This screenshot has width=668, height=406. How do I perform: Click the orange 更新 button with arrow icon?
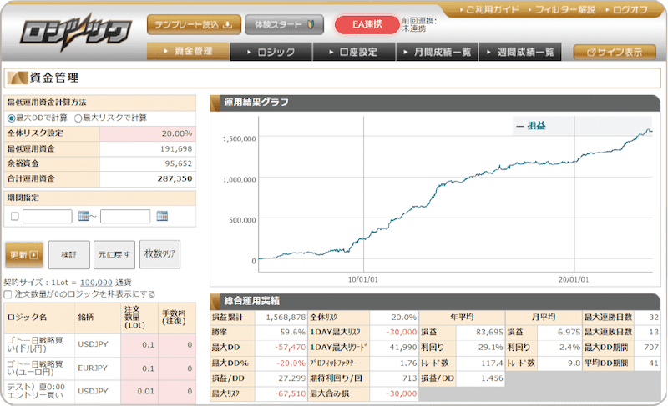[23, 254]
